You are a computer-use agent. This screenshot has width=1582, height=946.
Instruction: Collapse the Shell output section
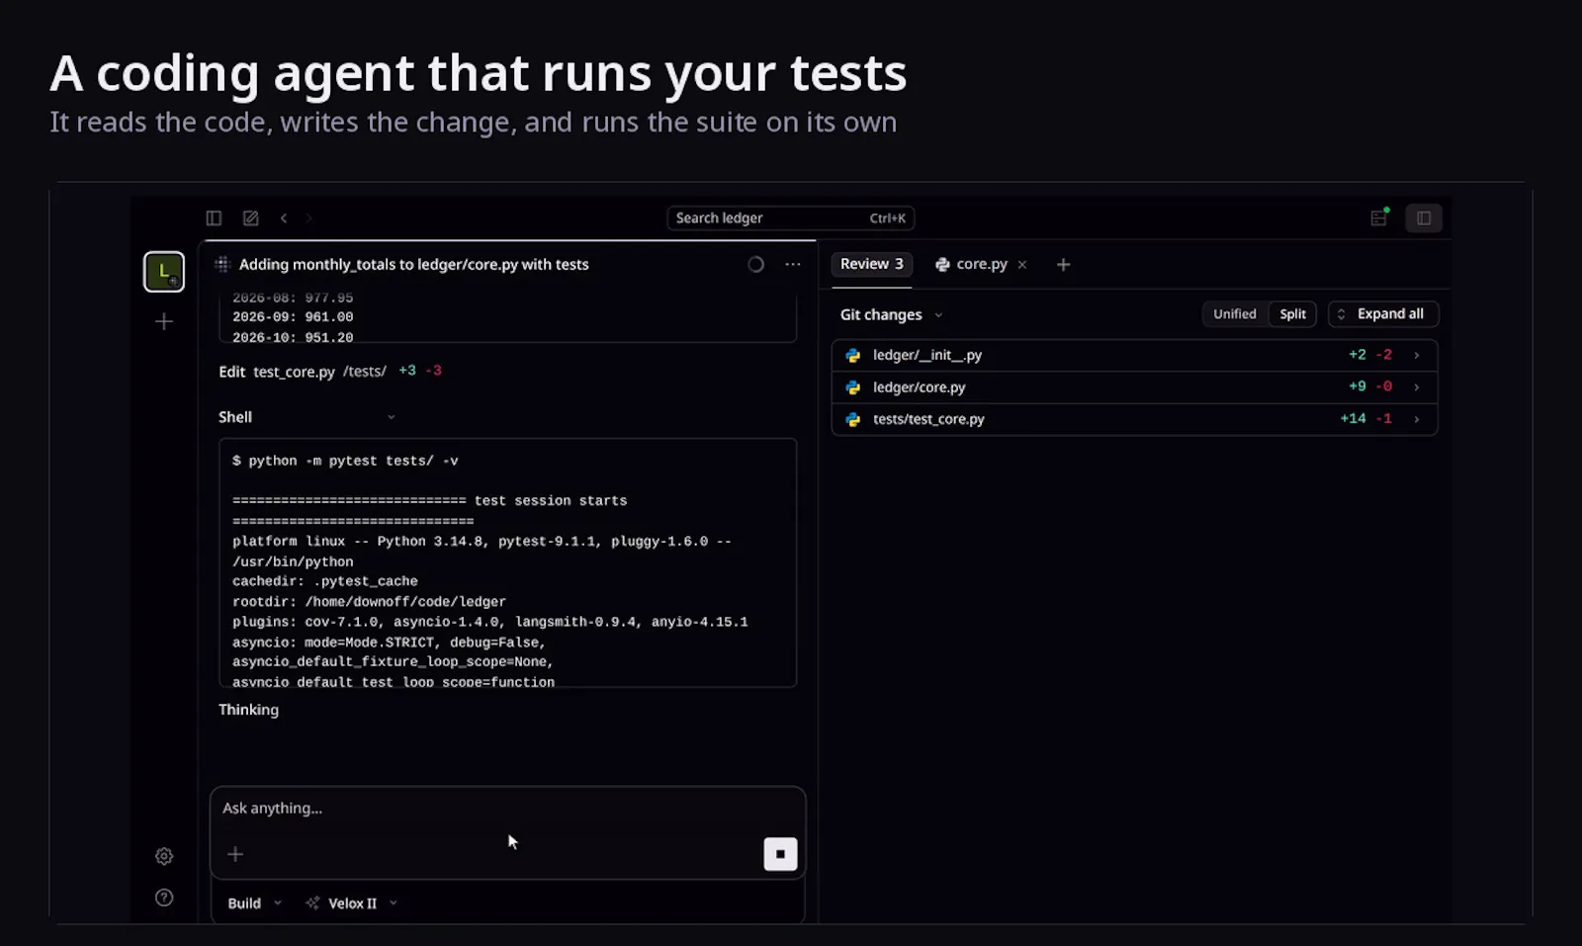[x=308, y=417]
